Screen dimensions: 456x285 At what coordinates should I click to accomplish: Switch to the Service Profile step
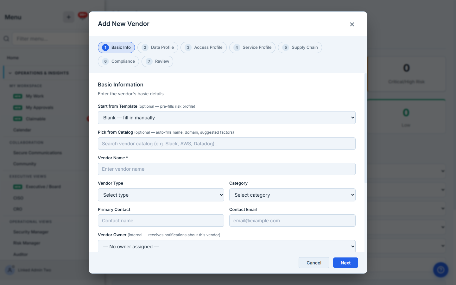pyautogui.click(x=252, y=47)
